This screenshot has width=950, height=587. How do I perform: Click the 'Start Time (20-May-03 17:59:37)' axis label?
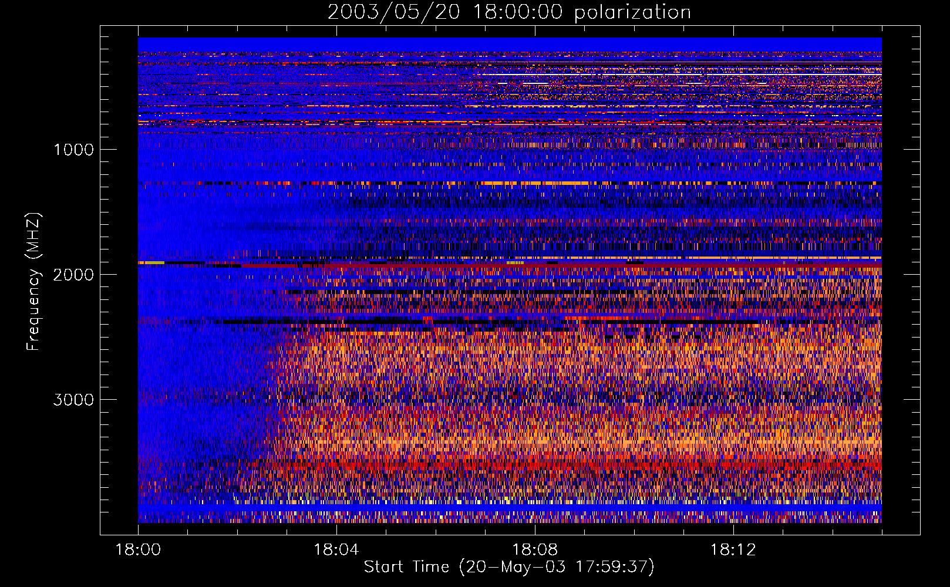point(509,567)
